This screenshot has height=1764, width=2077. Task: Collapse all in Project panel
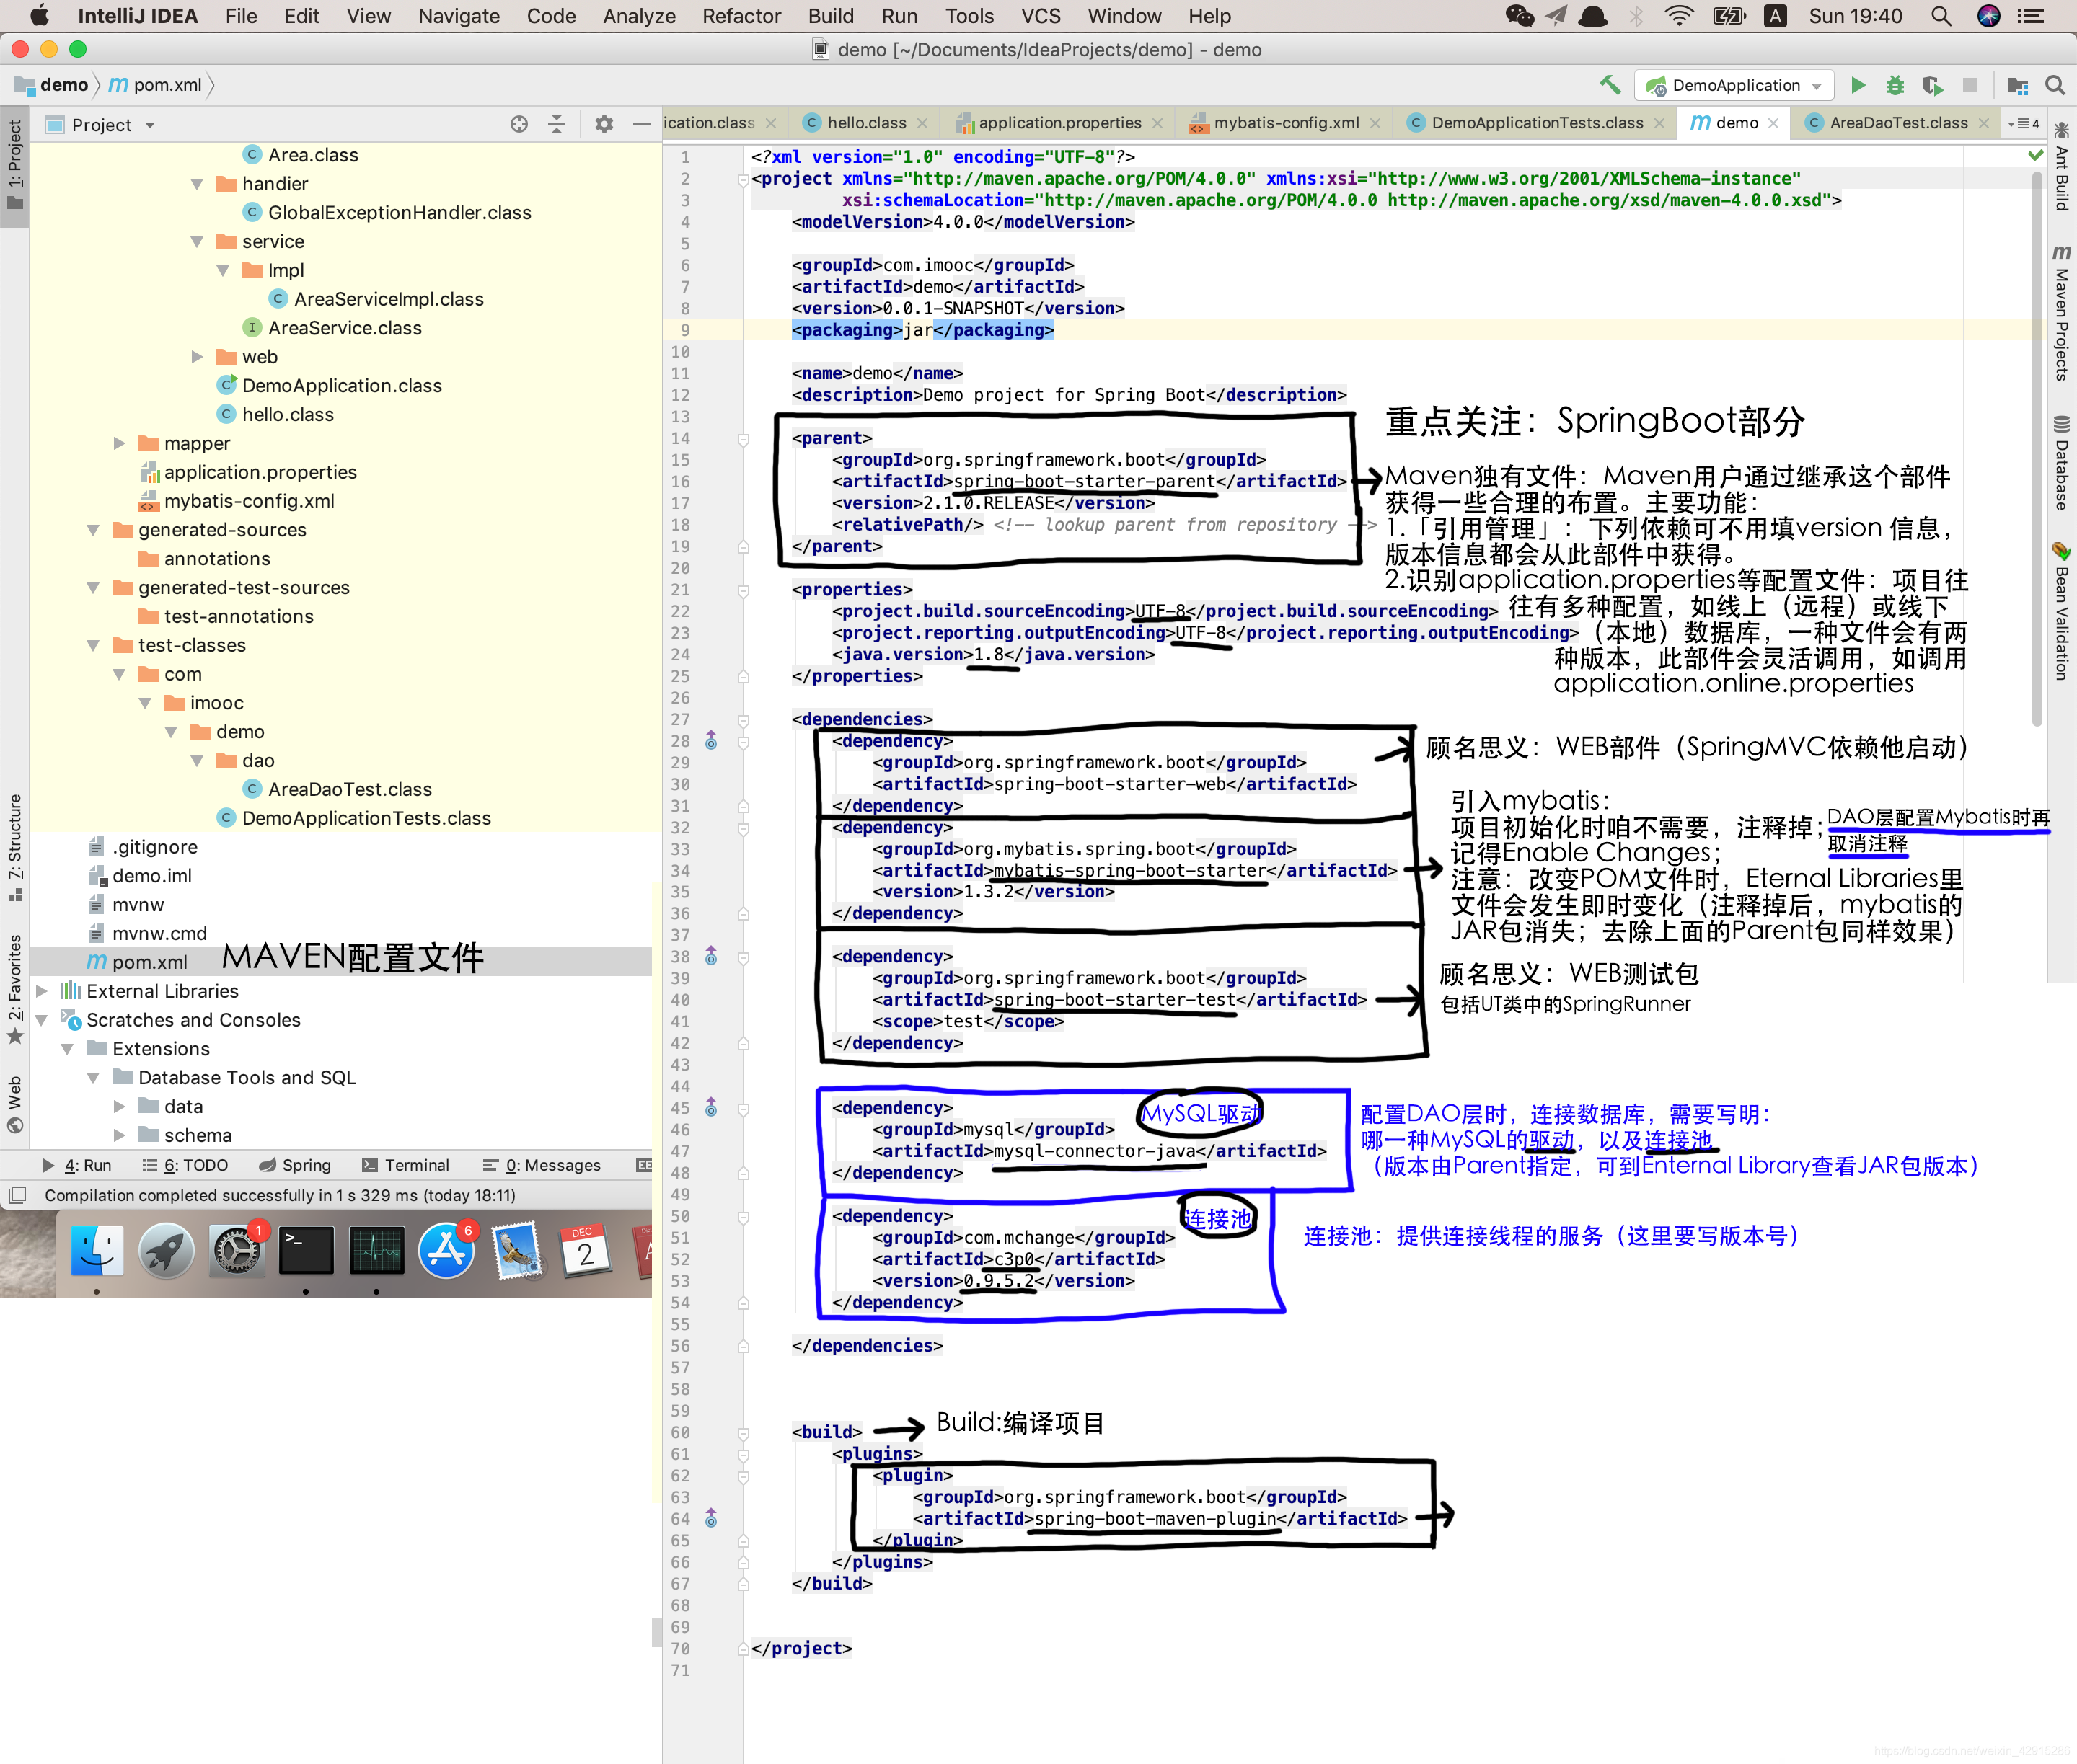coord(557,124)
